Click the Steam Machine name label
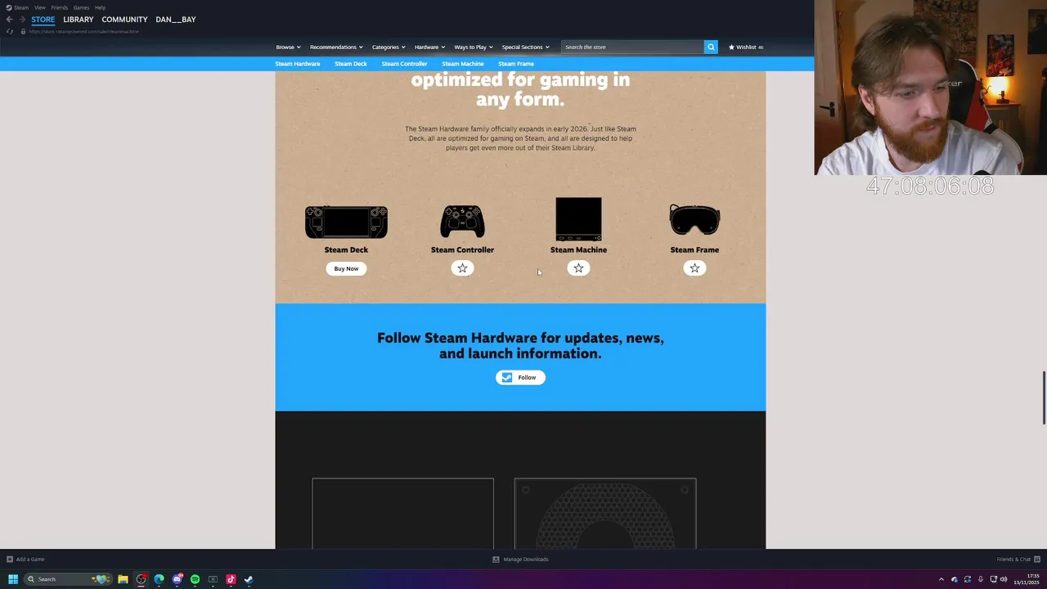This screenshot has width=1047, height=589. point(578,250)
